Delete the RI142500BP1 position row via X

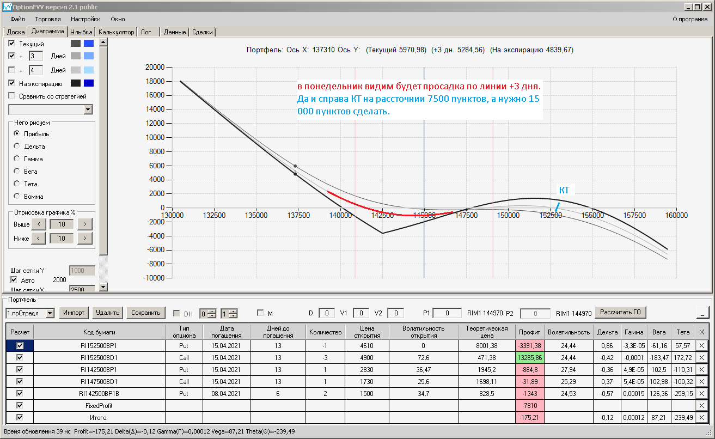(x=701, y=370)
